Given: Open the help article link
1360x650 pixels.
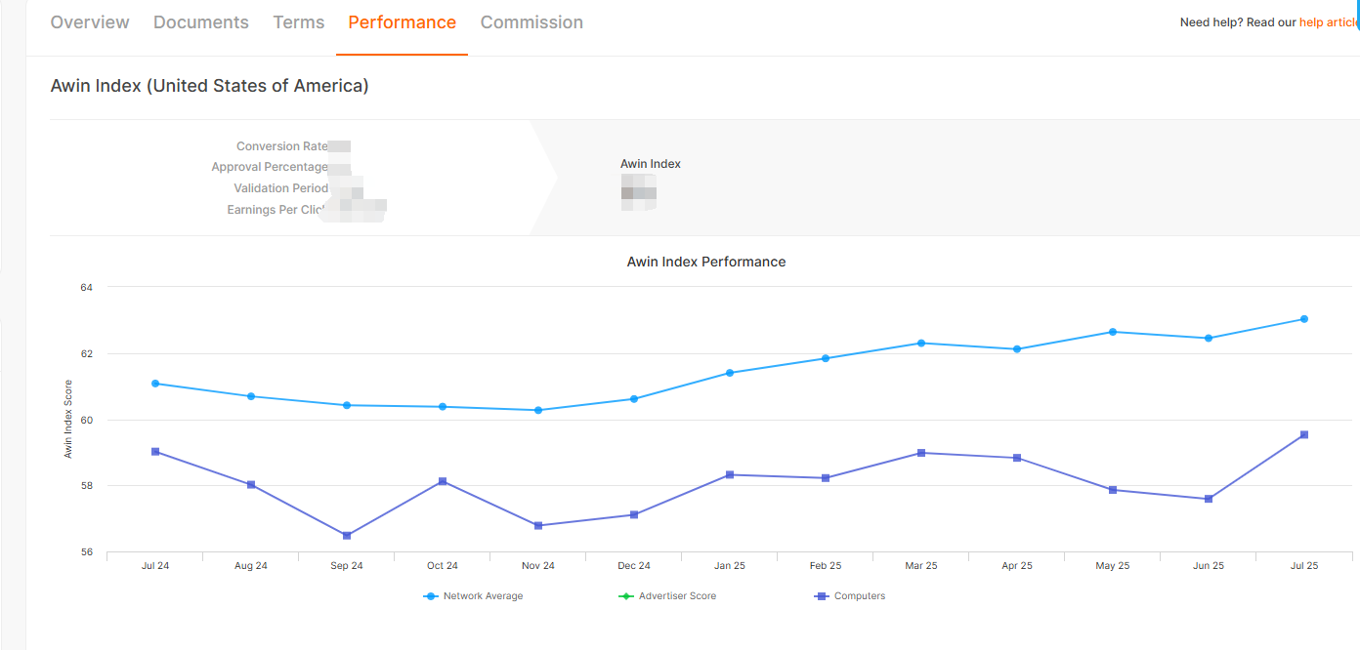Looking at the screenshot, I should point(1330,22).
